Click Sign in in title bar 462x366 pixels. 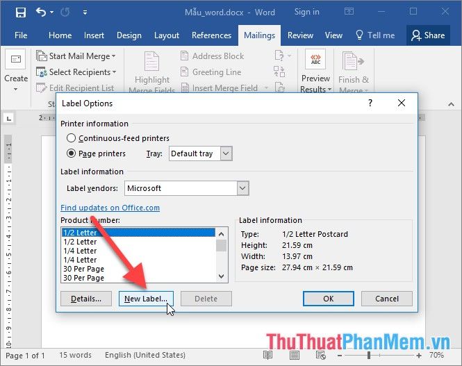click(306, 12)
